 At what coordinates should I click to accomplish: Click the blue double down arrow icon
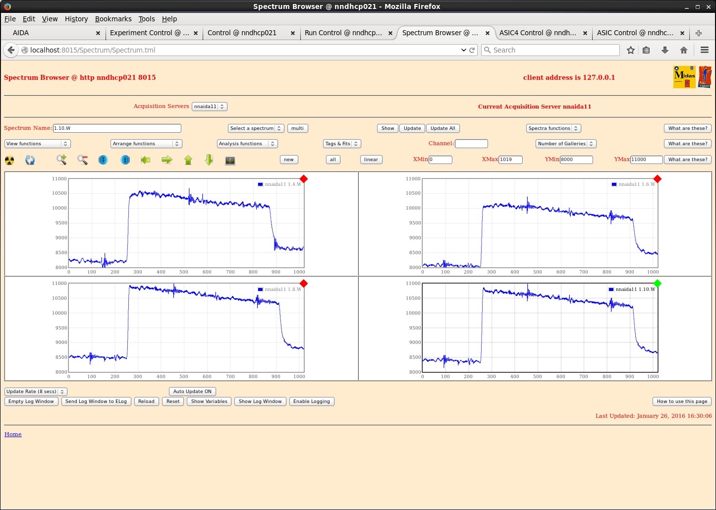[x=103, y=160]
